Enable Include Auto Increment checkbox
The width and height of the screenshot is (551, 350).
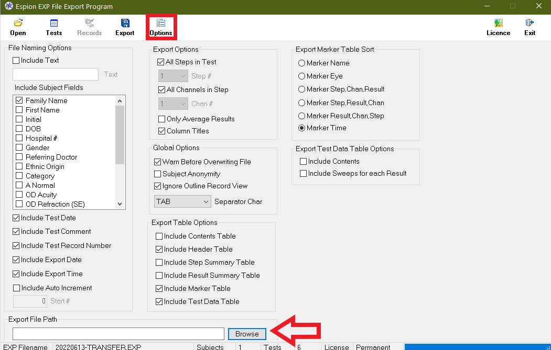pos(17,288)
